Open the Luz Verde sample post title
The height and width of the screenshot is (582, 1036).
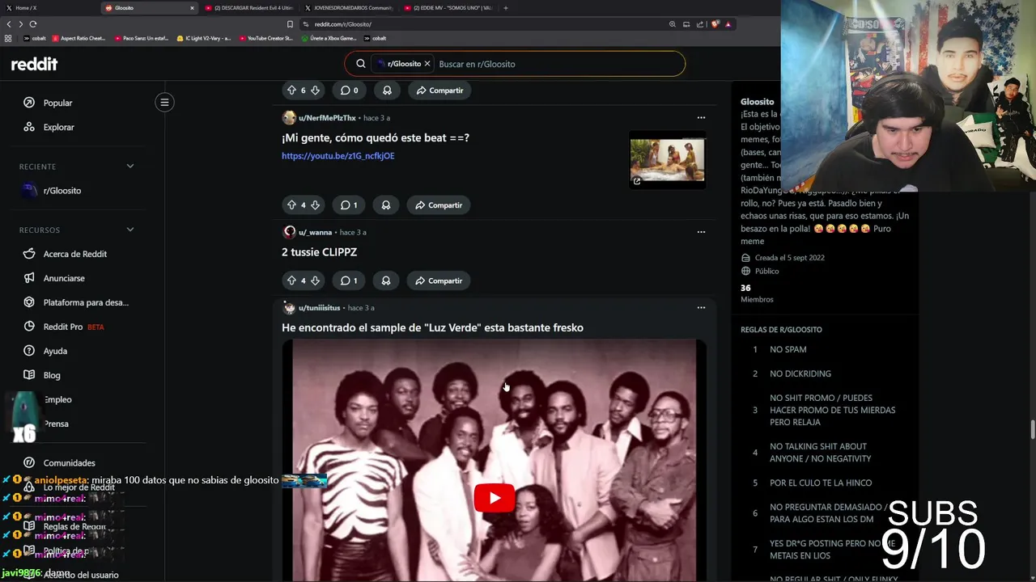click(432, 327)
